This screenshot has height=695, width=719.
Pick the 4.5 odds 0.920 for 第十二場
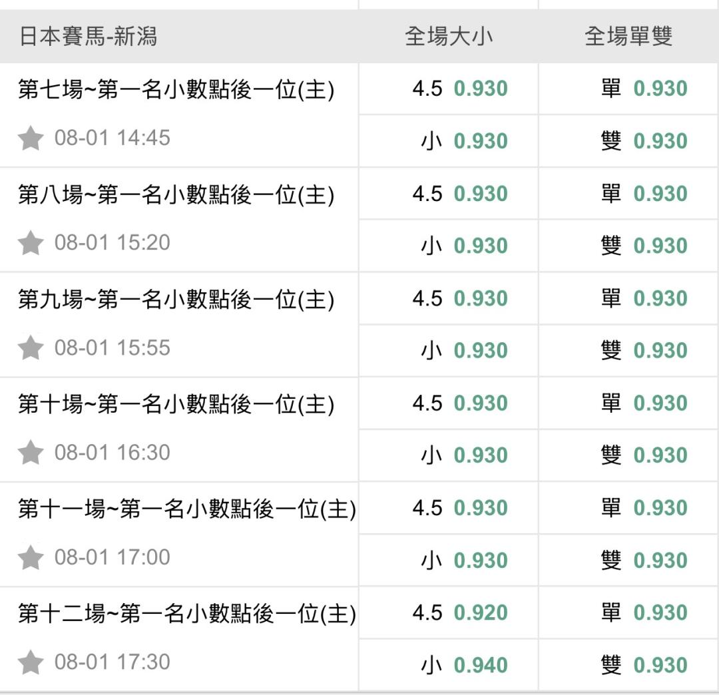(449, 613)
